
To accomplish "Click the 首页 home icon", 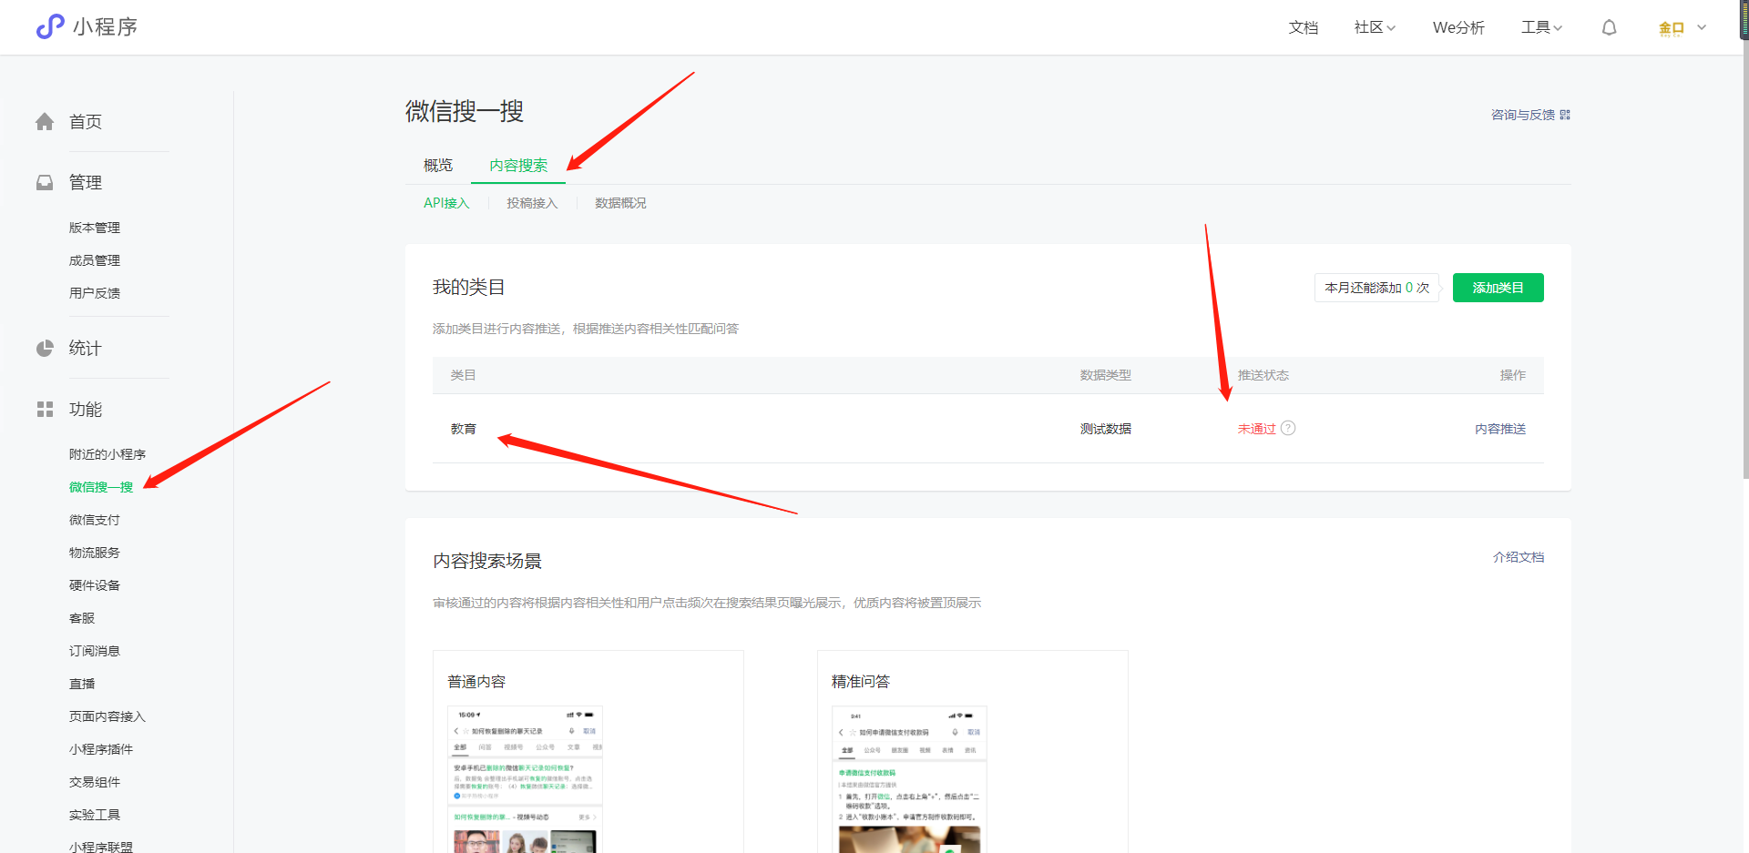I will point(45,122).
